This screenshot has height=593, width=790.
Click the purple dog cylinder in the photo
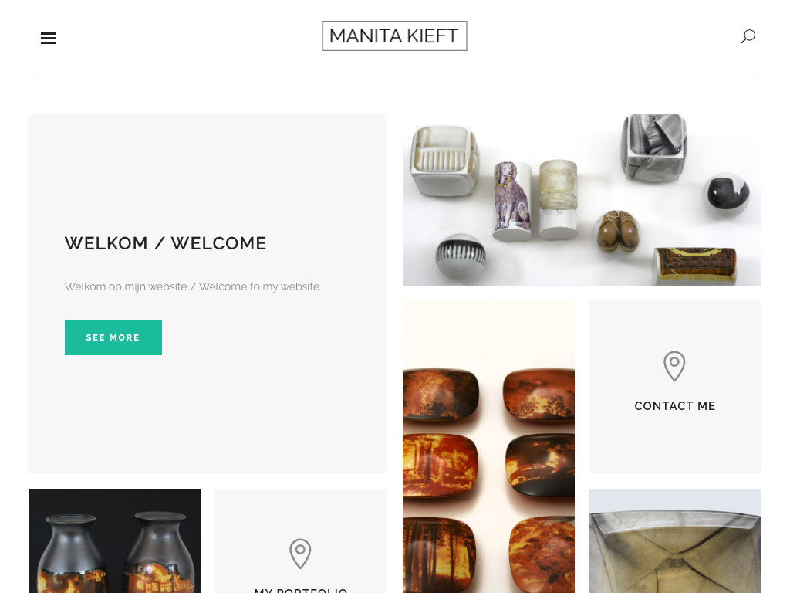(512, 202)
